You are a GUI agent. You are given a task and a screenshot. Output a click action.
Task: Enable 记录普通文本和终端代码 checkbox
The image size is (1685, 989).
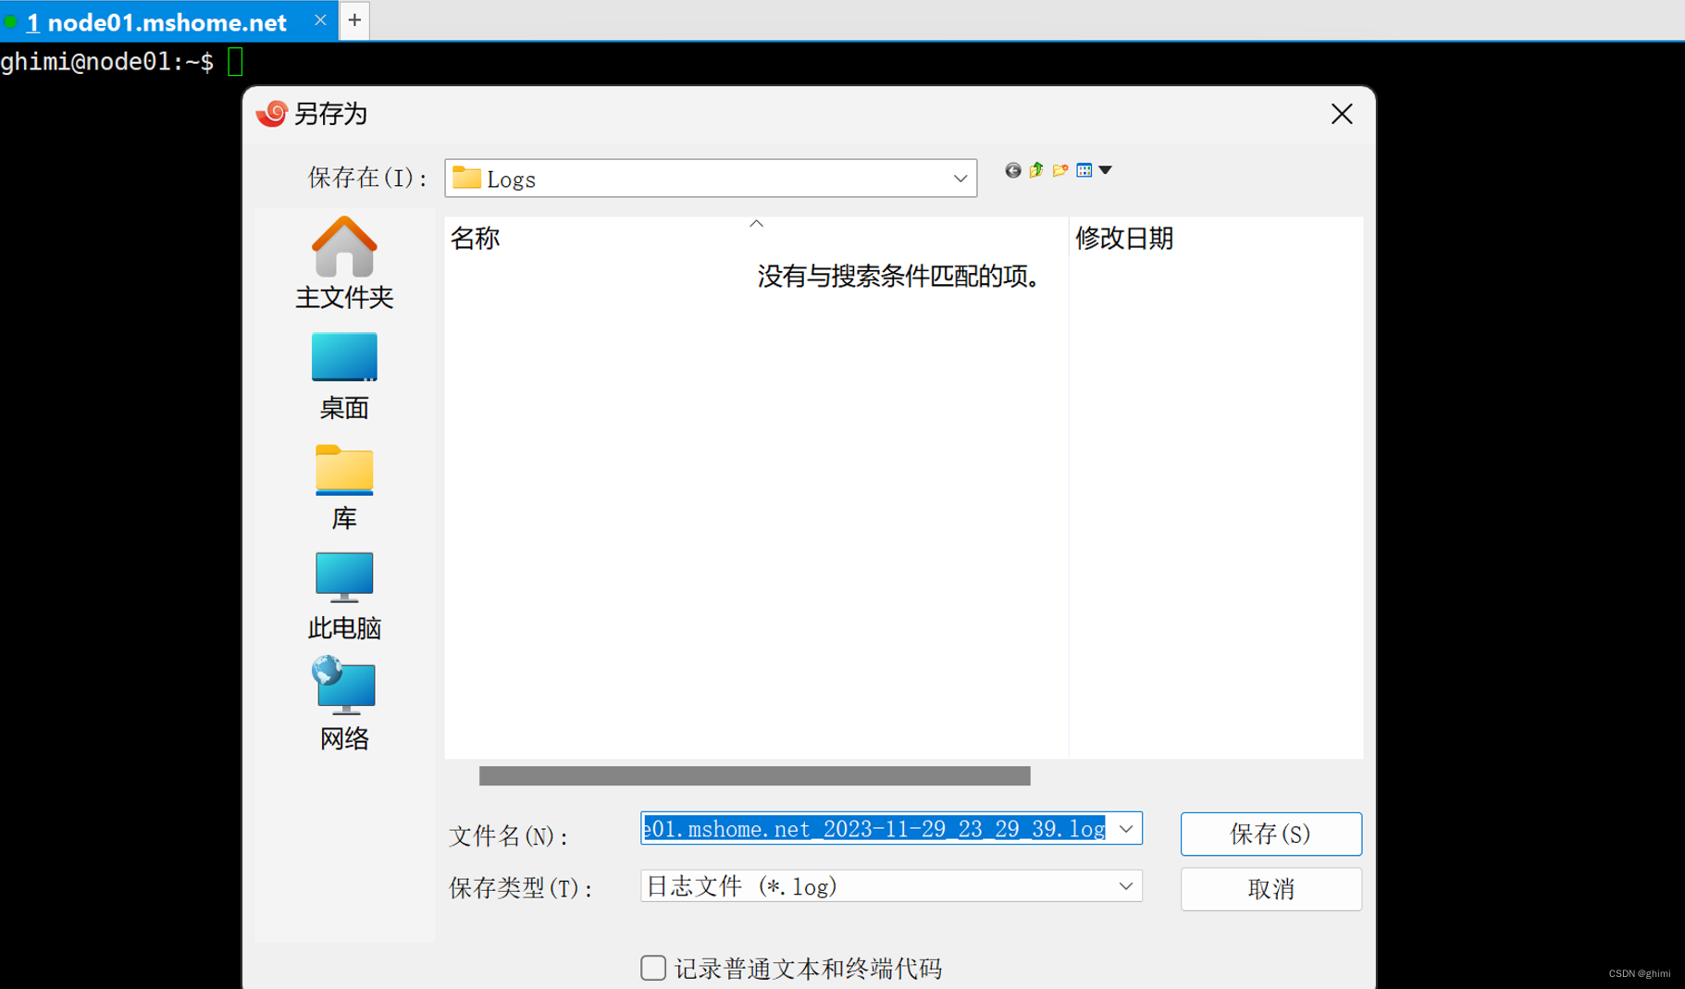[x=653, y=968]
